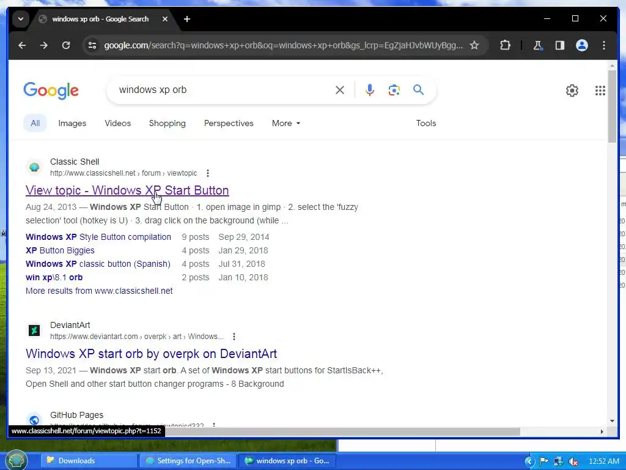The image size is (626, 470).
Task: Click the windows xp orb Chrome taskbar button
Action: pos(287,461)
